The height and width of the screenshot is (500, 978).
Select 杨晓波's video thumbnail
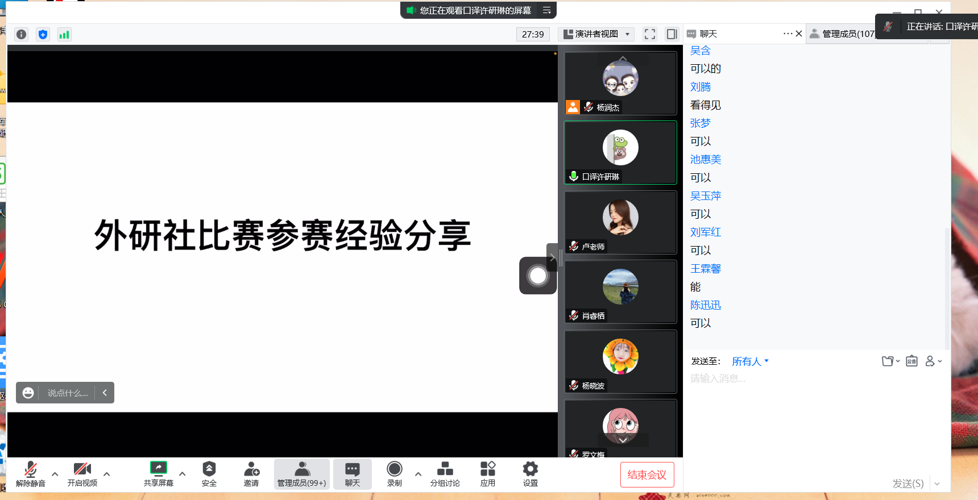[620, 361]
